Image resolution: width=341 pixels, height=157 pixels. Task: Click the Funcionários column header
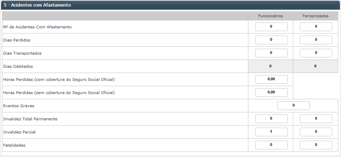click(x=270, y=16)
